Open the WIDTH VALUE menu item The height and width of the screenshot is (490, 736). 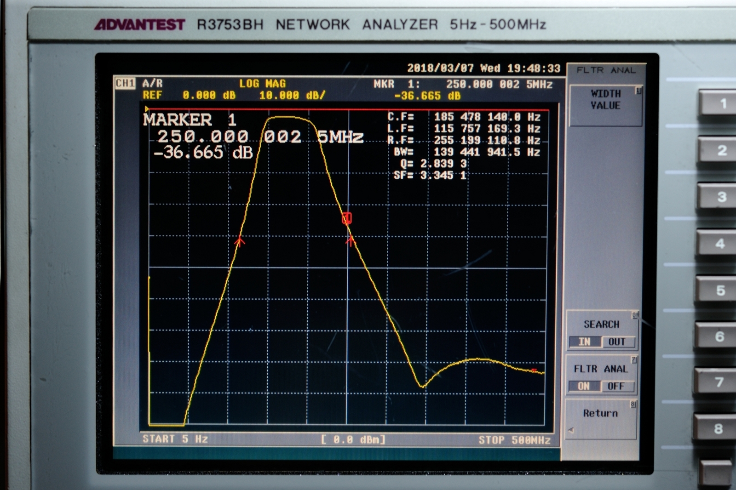point(605,100)
